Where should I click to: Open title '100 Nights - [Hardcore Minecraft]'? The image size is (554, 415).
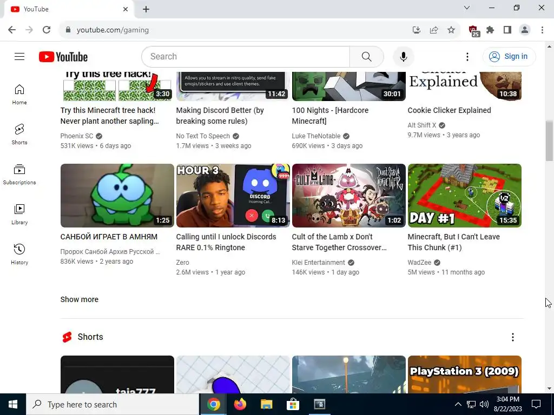330,116
